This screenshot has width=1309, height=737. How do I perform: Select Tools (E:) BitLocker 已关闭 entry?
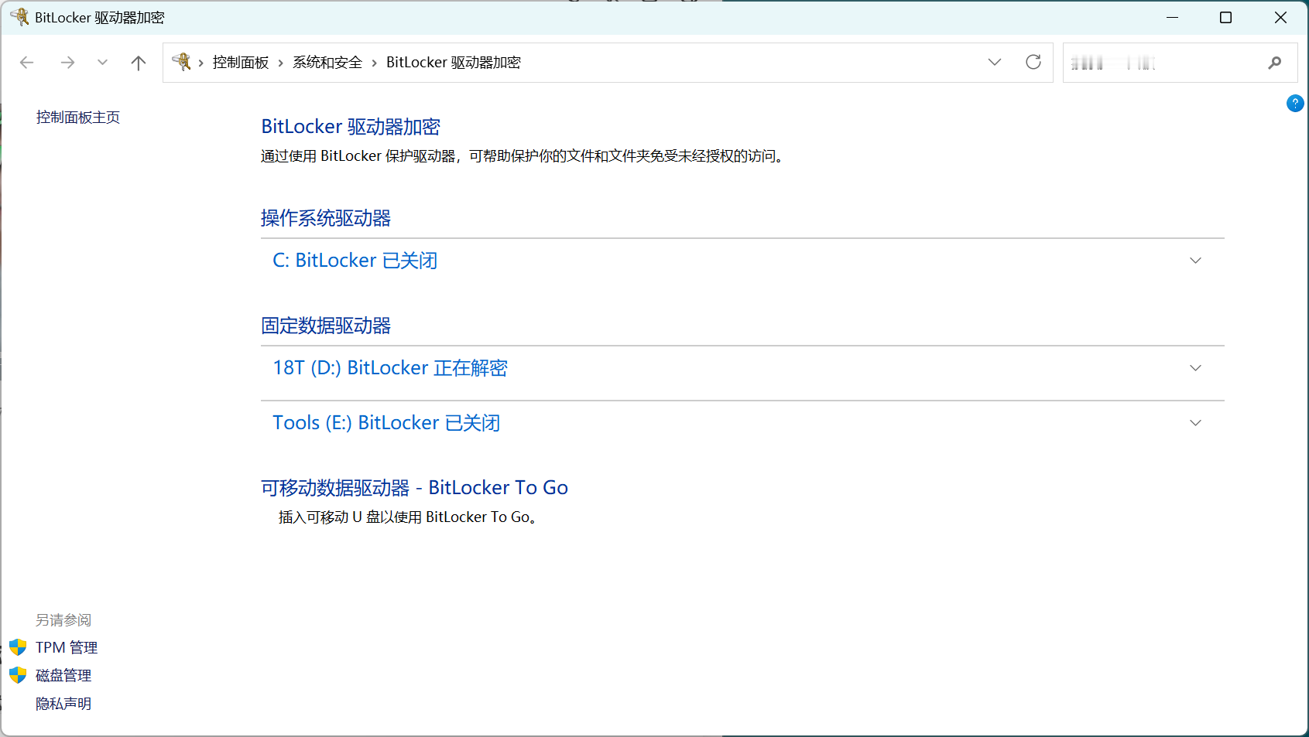point(386,423)
